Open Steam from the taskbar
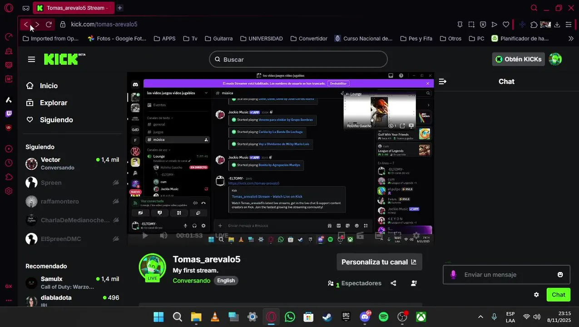The image size is (579, 327). pos(327,317)
